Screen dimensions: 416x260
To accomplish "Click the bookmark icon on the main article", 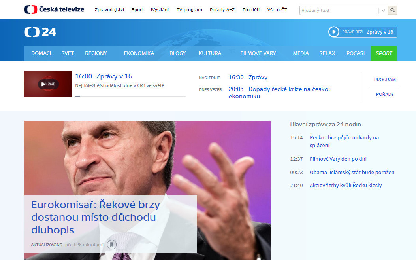I will point(112,245).
